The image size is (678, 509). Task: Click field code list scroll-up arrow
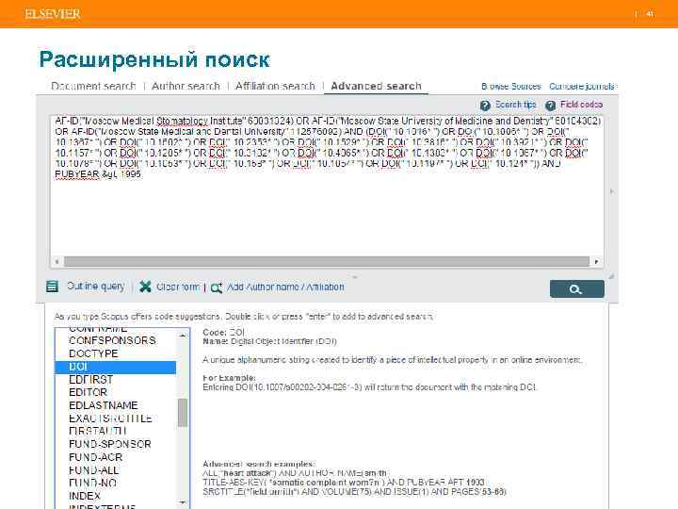[x=183, y=335]
